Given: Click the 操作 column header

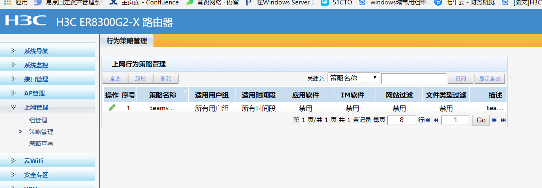Looking at the screenshot, I should pos(112,95).
